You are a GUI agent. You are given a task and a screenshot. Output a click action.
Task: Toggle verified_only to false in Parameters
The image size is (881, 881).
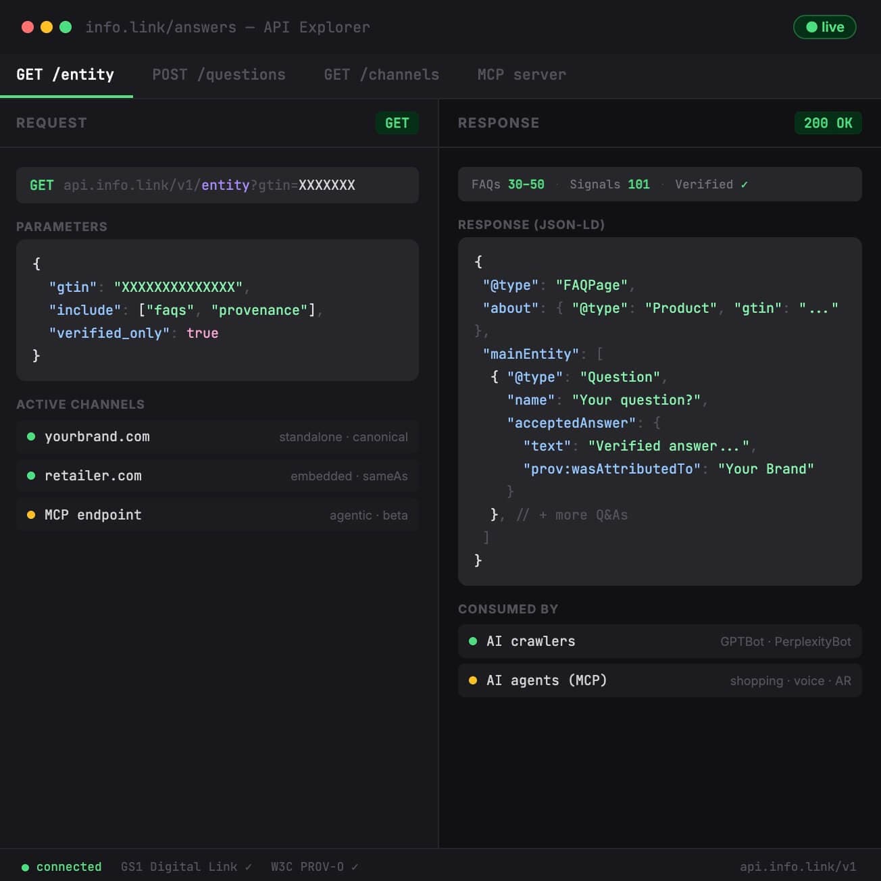(203, 332)
